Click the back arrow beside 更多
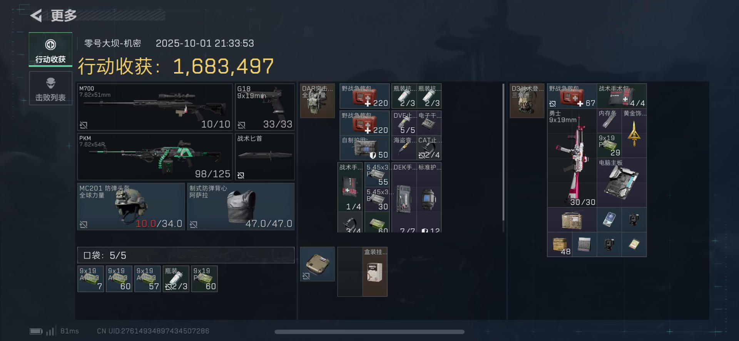739x341 pixels. pos(36,16)
